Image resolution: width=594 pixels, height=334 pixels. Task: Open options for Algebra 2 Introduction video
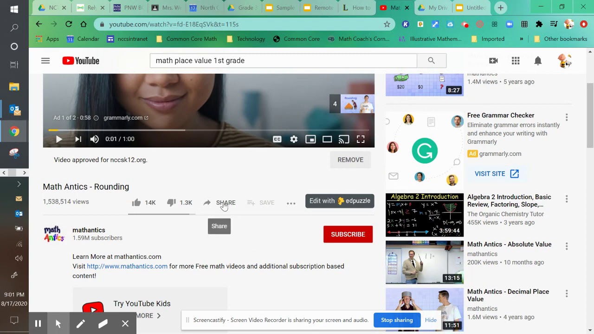click(x=567, y=199)
